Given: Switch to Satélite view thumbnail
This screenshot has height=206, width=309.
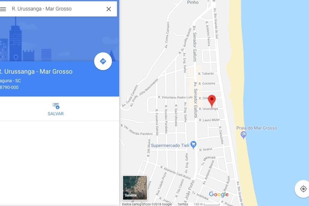Looking at the screenshot, I should tap(135, 188).
